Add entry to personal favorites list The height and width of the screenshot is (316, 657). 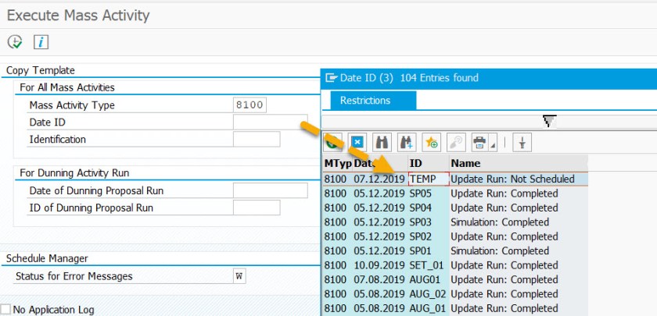click(x=431, y=142)
